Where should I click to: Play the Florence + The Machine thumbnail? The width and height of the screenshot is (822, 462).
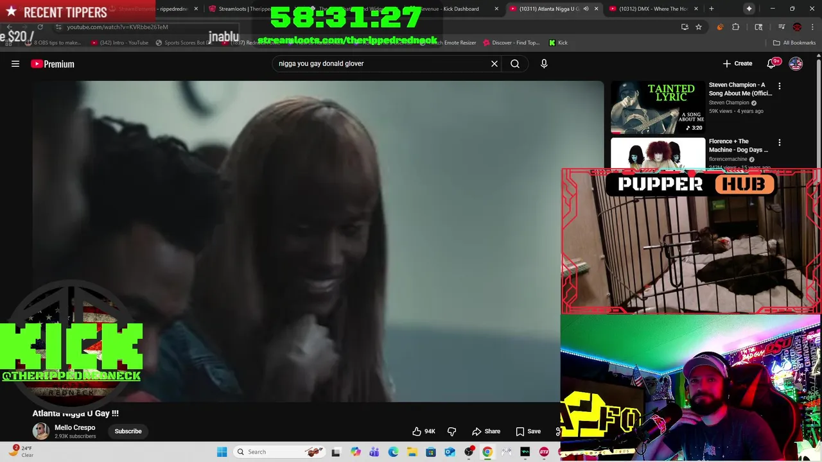(x=658, y=153)
